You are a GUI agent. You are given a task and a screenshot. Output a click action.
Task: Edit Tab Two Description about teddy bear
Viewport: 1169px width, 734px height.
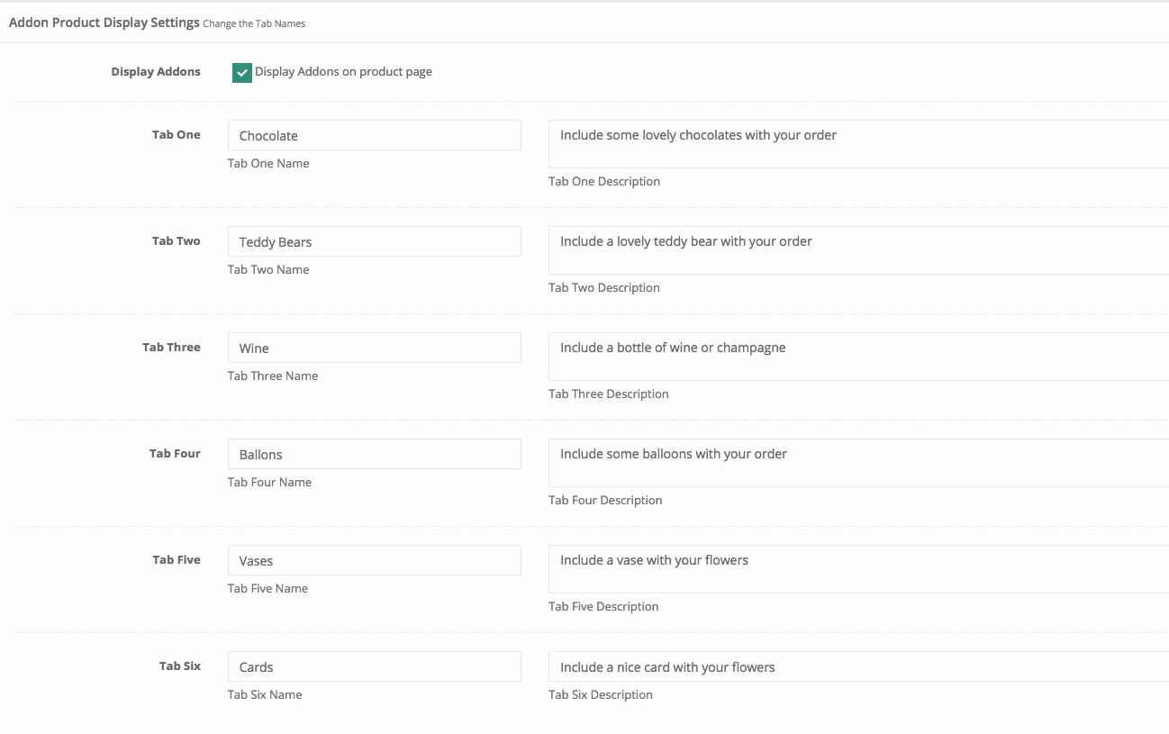(858, 250)
